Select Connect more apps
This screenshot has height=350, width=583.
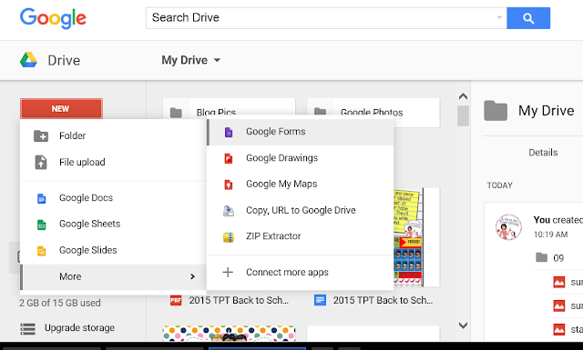click(x=300, y=272)
